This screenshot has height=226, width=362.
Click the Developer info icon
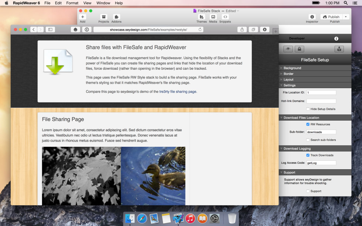coord(336,38)
